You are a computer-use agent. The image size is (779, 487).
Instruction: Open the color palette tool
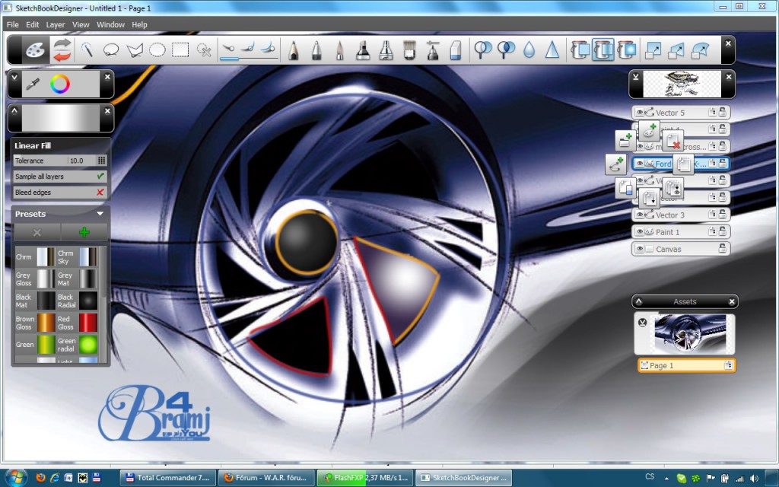tap(33, 50)
